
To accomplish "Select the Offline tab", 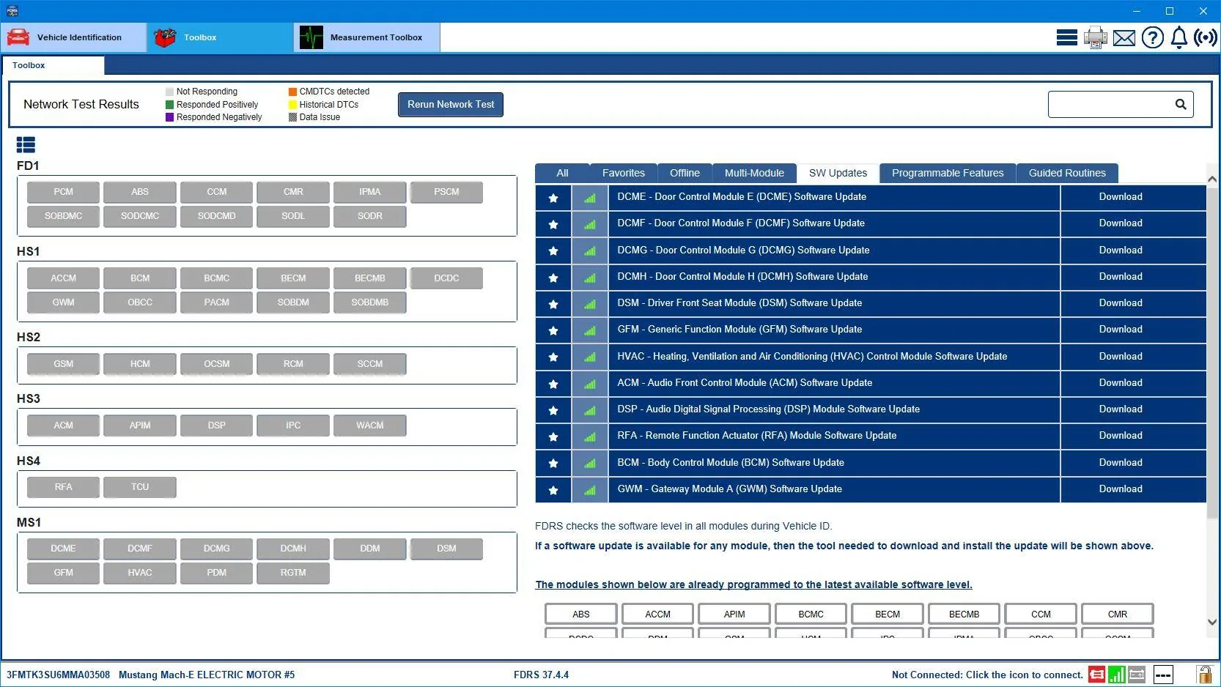I will (x=685, y=174).
